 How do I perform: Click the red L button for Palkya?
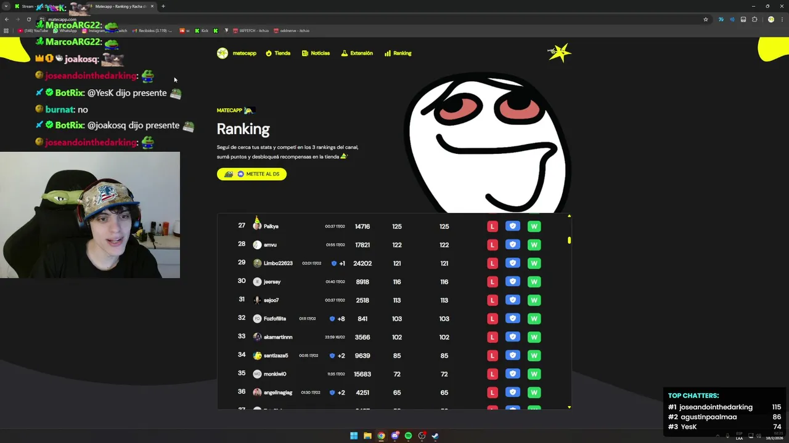(x=492, y=226)
